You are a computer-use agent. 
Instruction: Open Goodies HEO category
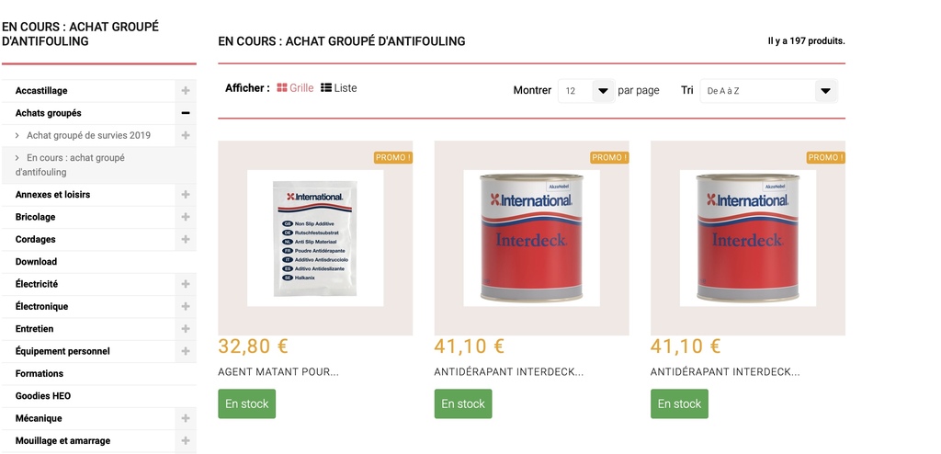43,396
